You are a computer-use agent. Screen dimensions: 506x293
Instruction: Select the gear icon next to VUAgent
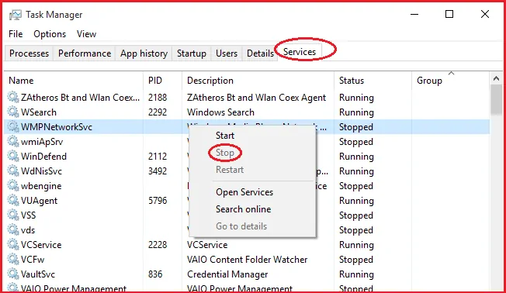13,200
